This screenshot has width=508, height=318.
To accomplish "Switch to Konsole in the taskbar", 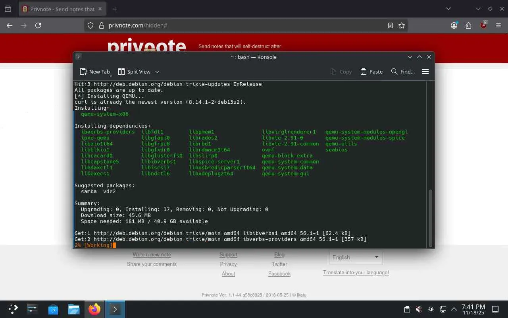I will tap(115, 309).
